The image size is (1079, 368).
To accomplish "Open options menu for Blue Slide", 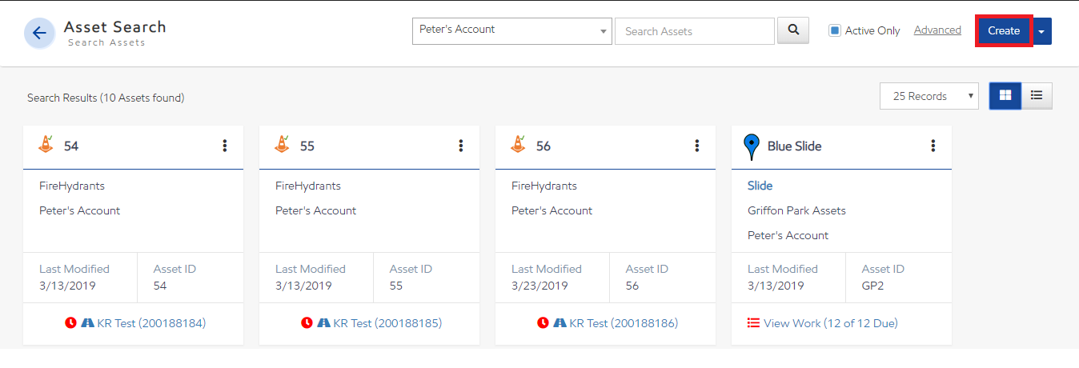I will click(933, 146).
